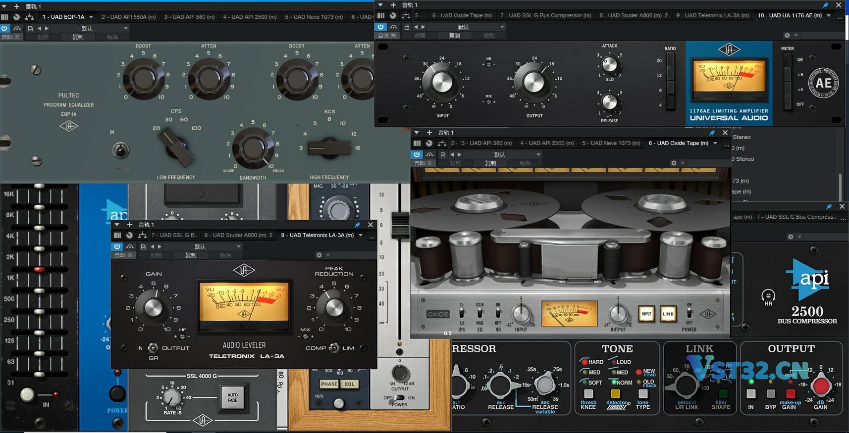Open the '1 - UAD EQP-1A' insert dropdown
Image resolution: width=849 pixels, height=433 pixels.
[x=91, y=17]
